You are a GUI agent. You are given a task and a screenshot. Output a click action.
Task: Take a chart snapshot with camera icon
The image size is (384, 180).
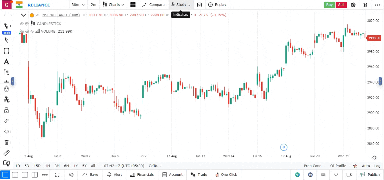[199, 5]
